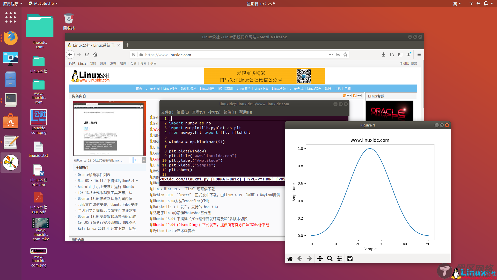Open the Pocket save icon in URL bar

pos(338,54)
